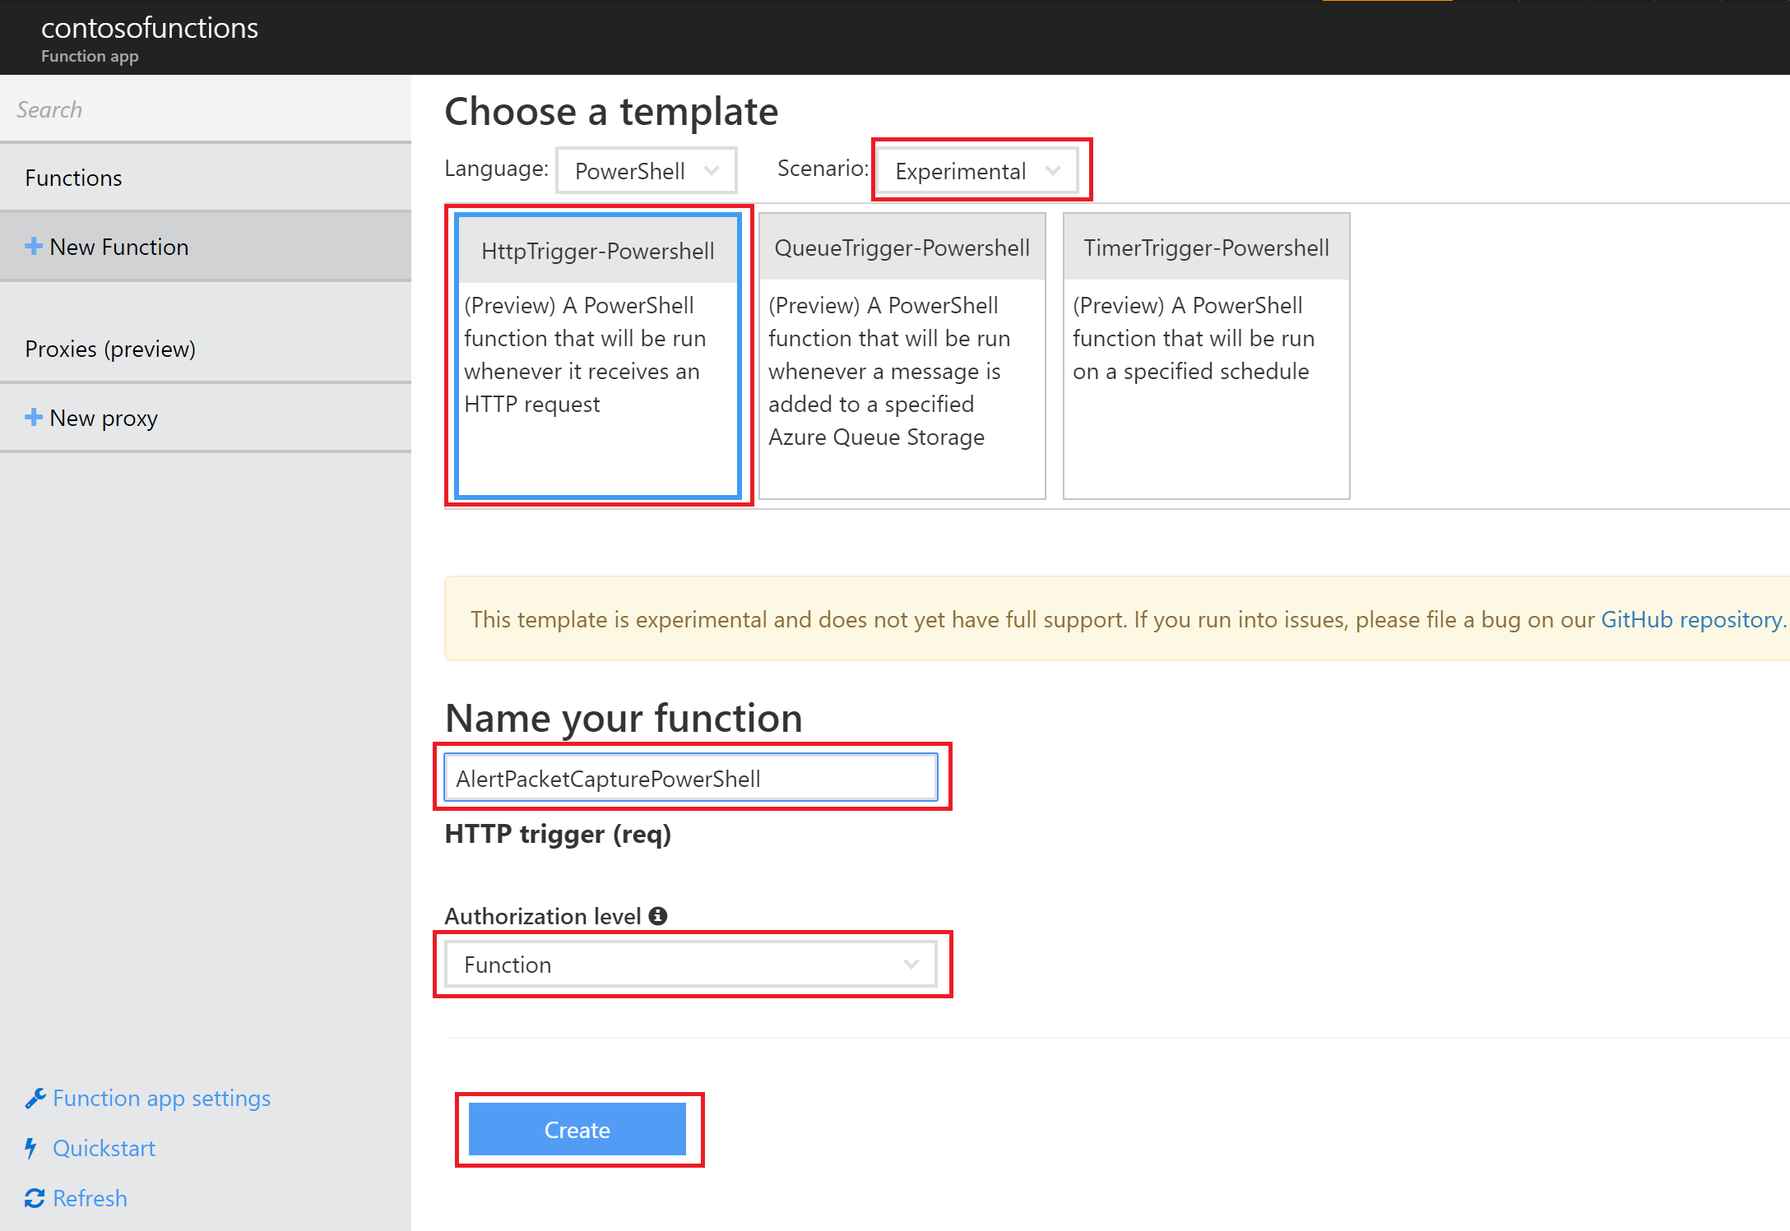This screenshot has width=1790, height=1231.
Task: Pick the TimerTrigger-Powershell template card
Action: [1206, 355]
